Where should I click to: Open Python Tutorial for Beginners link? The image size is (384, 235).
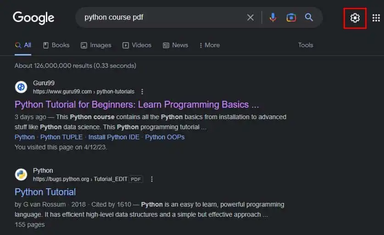coord(137,104)
